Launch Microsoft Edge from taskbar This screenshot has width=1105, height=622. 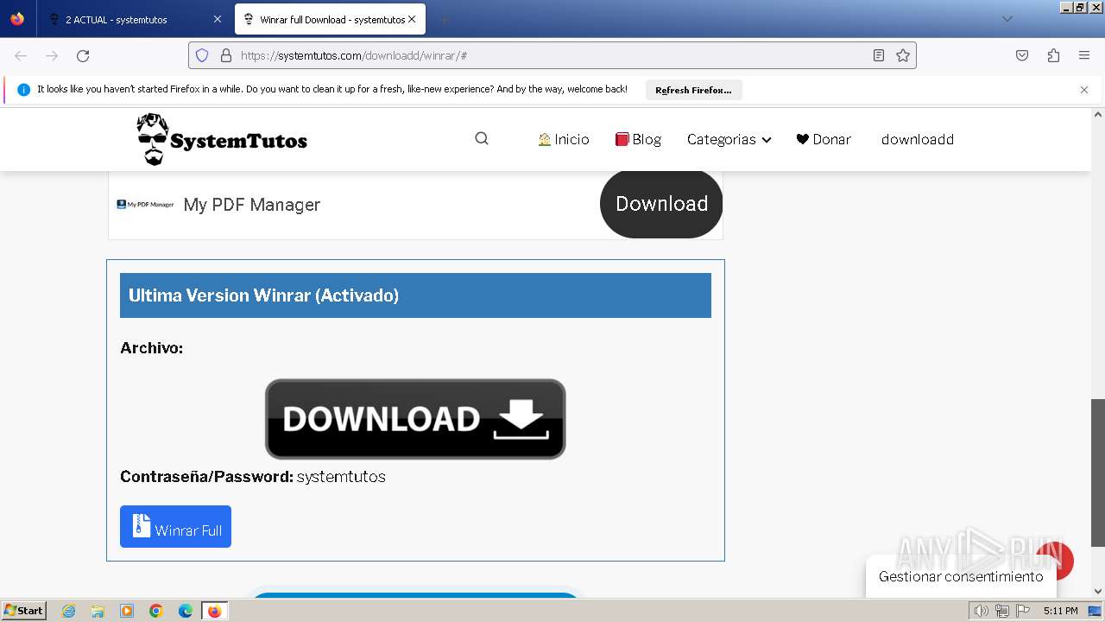pyautogui.click(x=186, y=611)
